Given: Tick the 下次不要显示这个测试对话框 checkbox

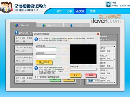Looking at the screenshot, I should pyautogui.click(x=36, y=77).
